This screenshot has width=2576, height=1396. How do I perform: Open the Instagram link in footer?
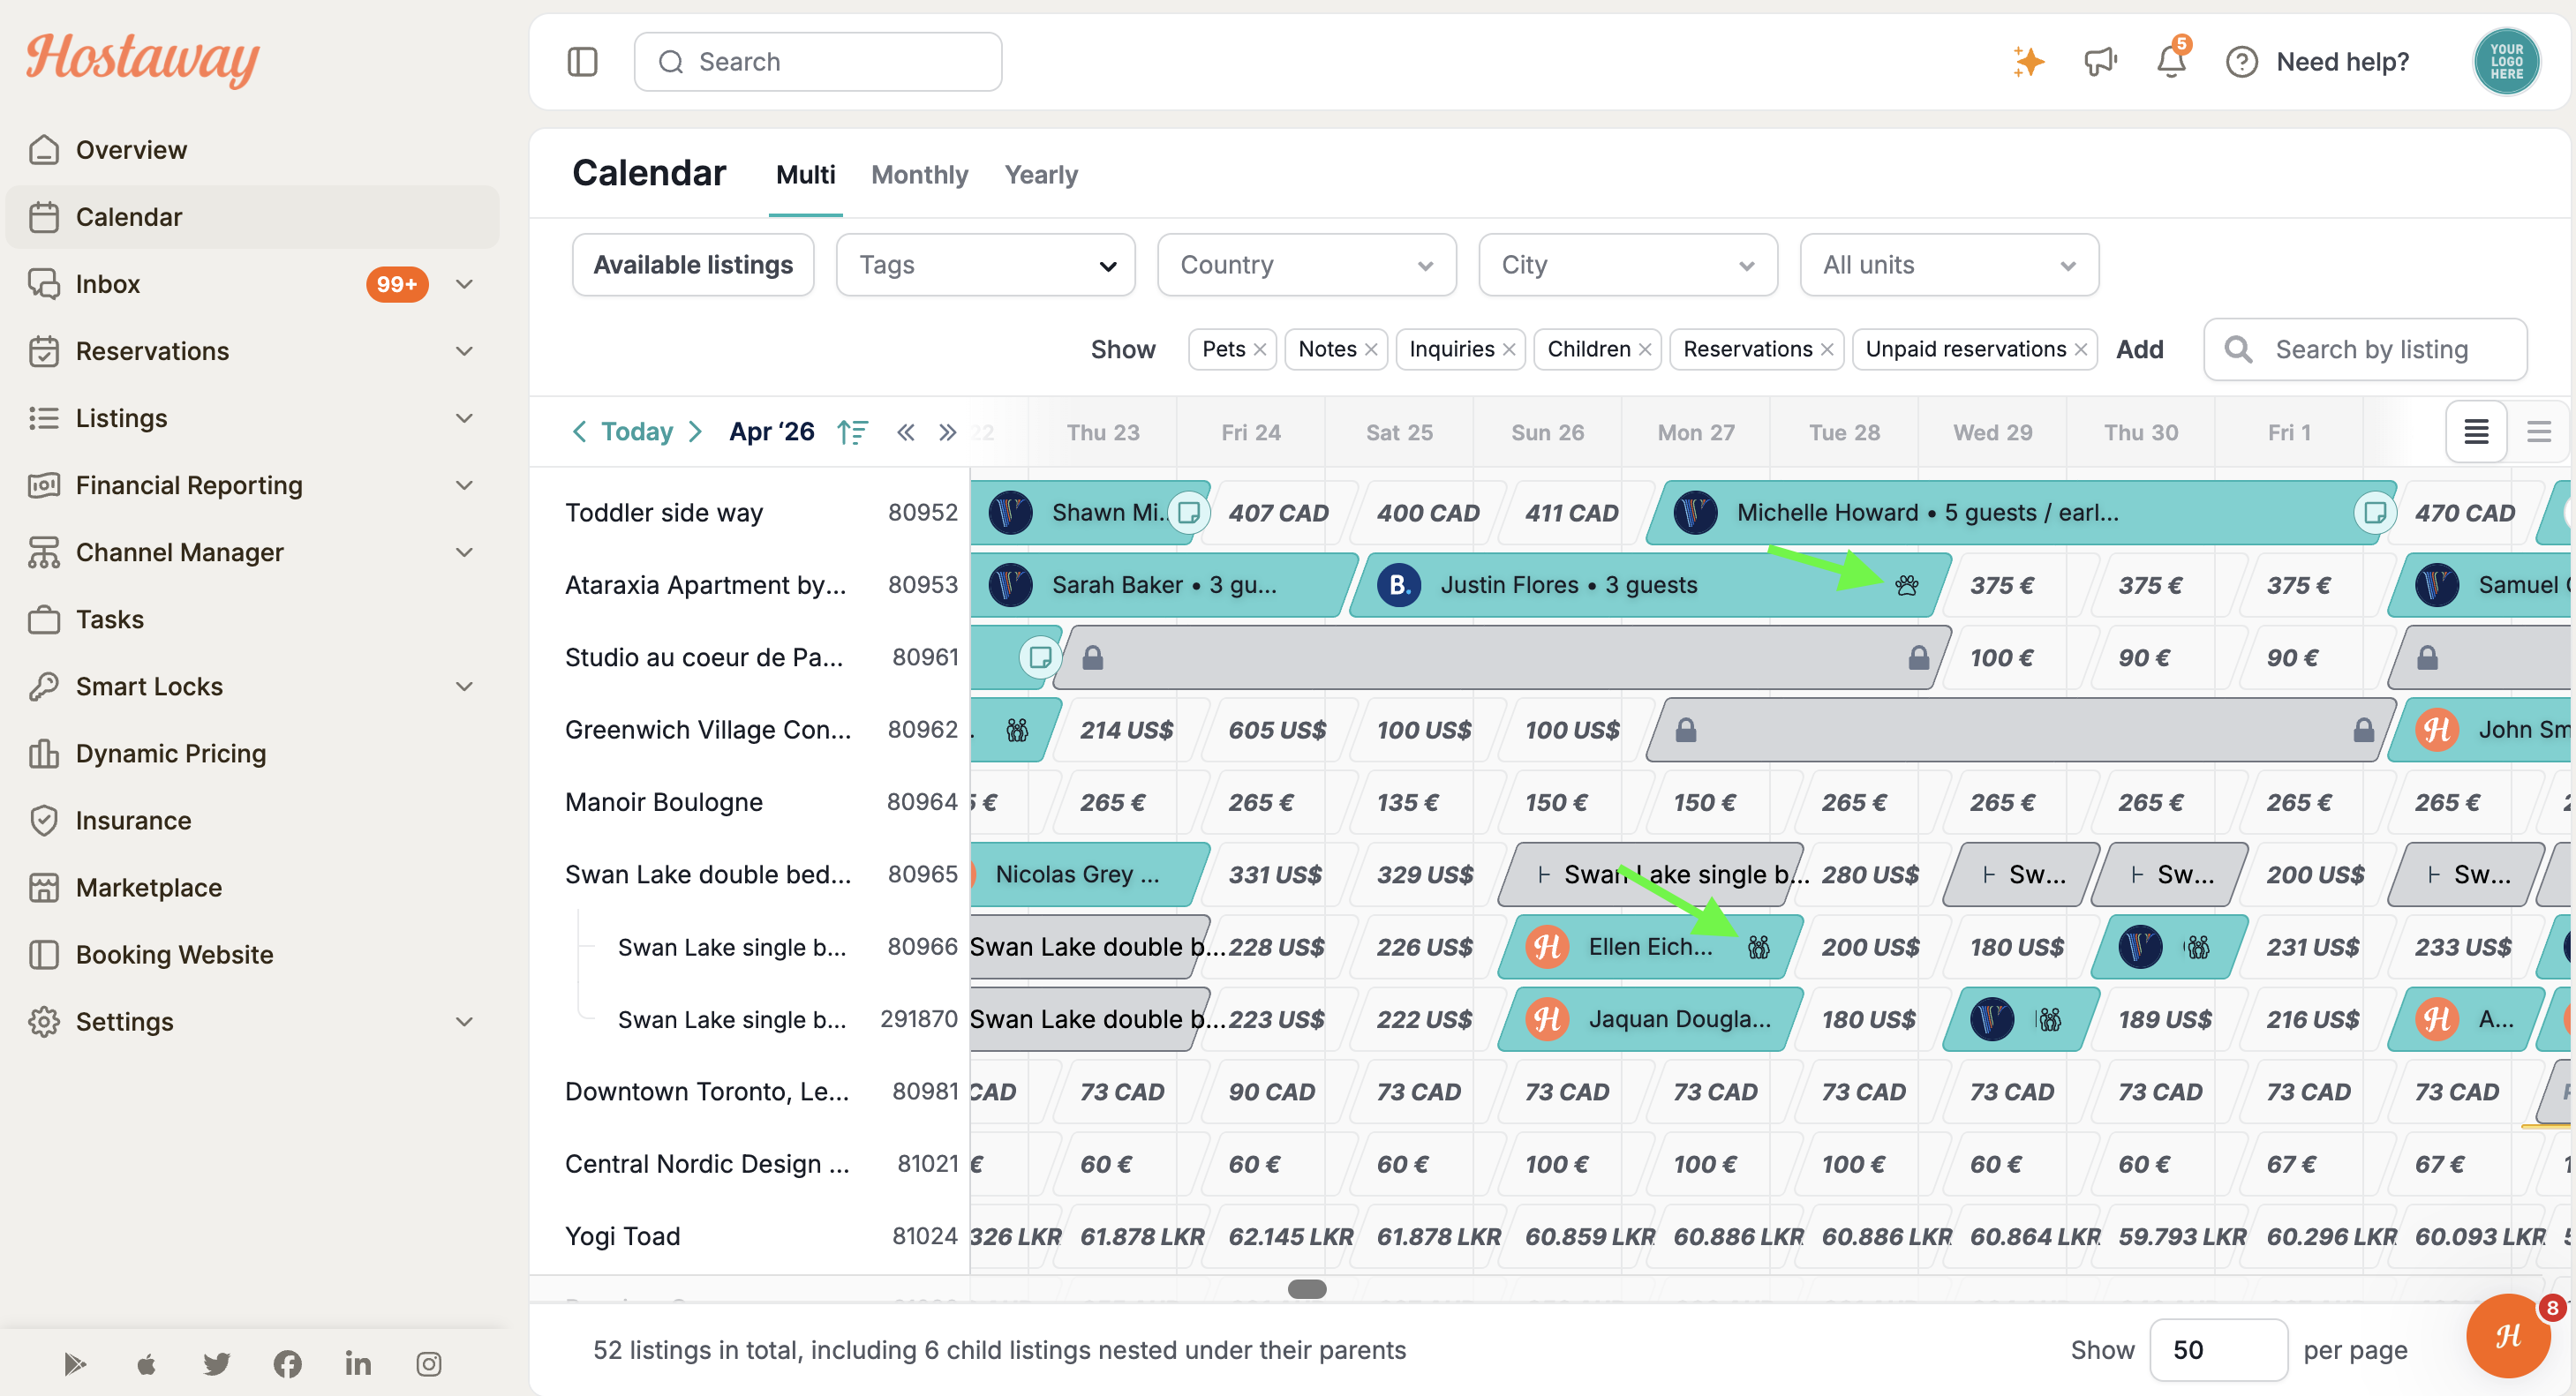(429, 1363)
